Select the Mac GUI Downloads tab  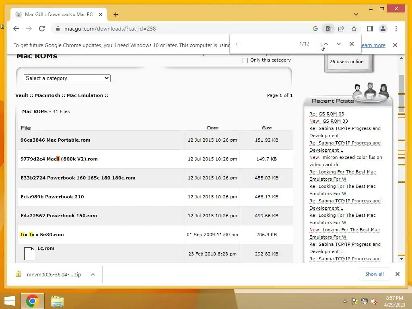tap(59, 14)
